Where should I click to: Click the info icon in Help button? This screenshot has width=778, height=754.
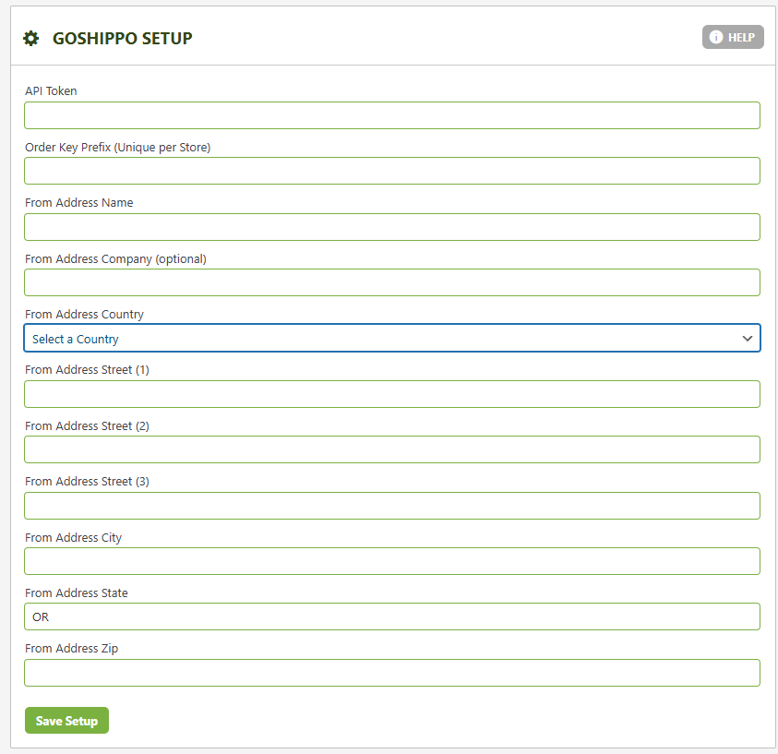[715, 37]
